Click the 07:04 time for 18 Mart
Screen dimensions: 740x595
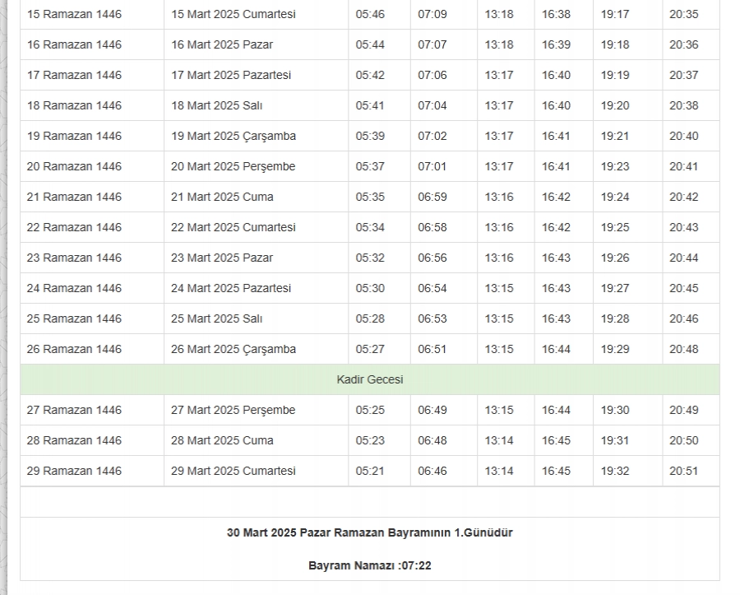pos(432,105)
